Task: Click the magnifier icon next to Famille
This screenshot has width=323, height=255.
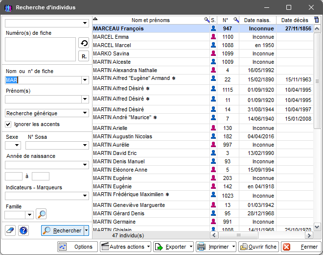Action: (41, 214)
